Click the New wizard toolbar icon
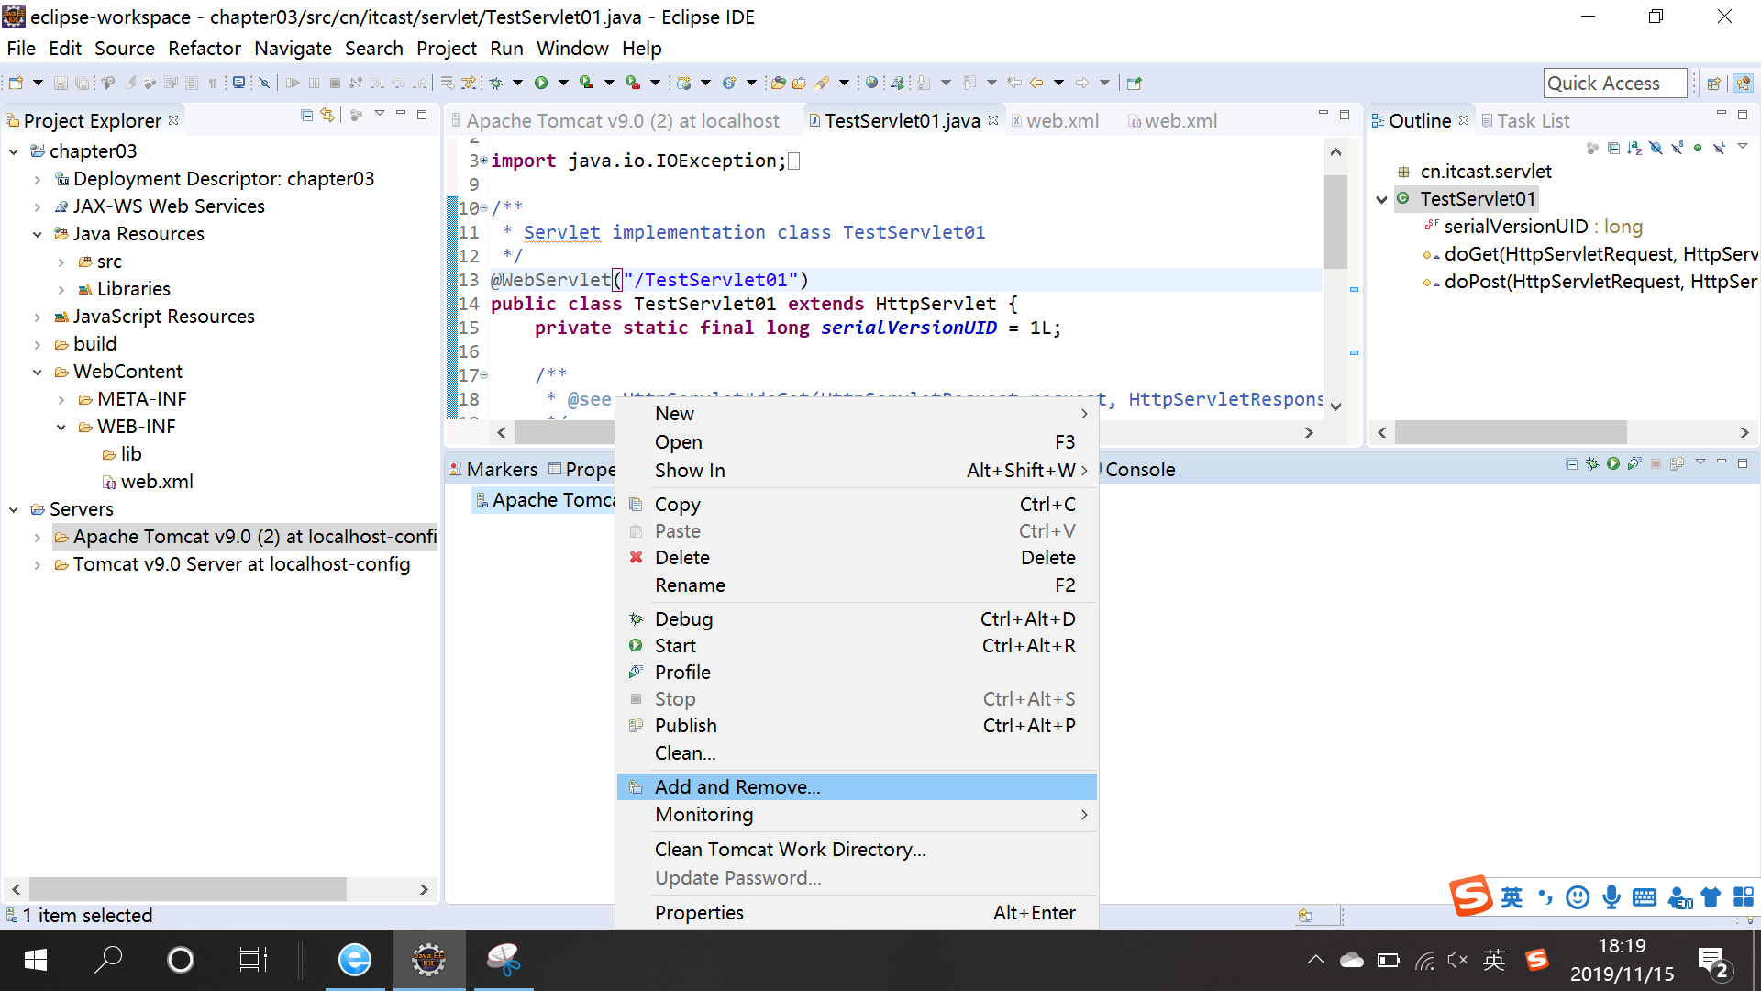 (16, 83)
